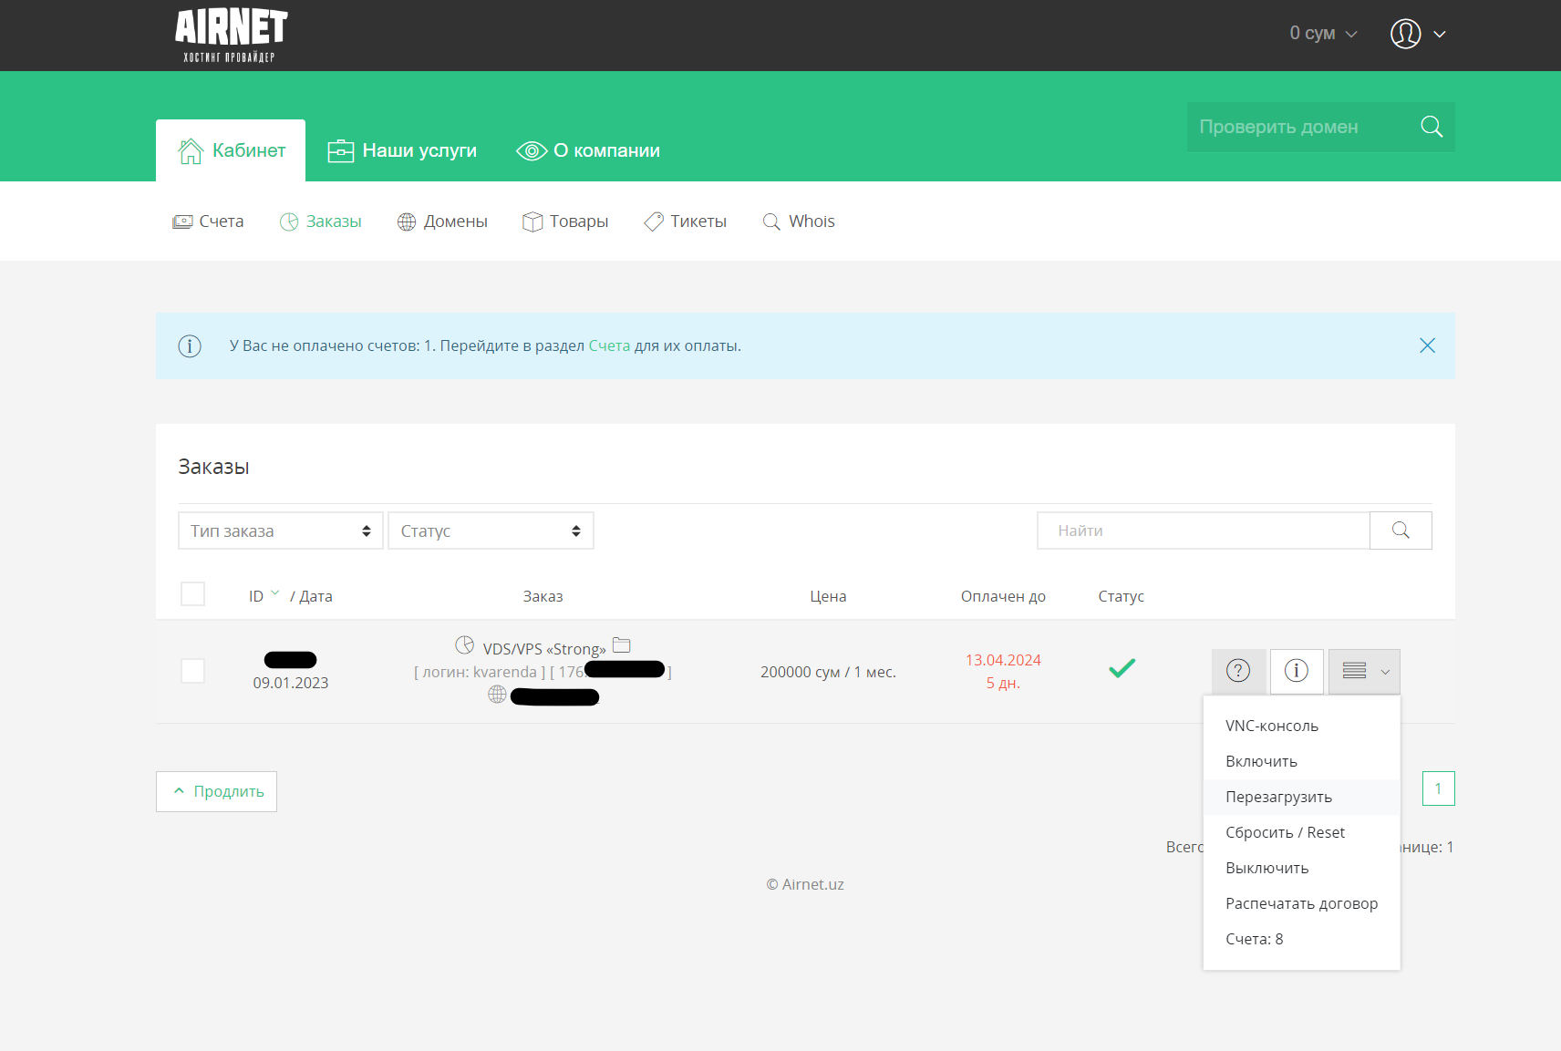Open the Статус filter dropdown
The height and width of the screenshot is (1051, 1561).
point(491,530)
